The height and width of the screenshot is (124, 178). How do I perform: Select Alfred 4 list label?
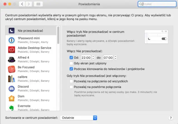(x=23, y=57)
